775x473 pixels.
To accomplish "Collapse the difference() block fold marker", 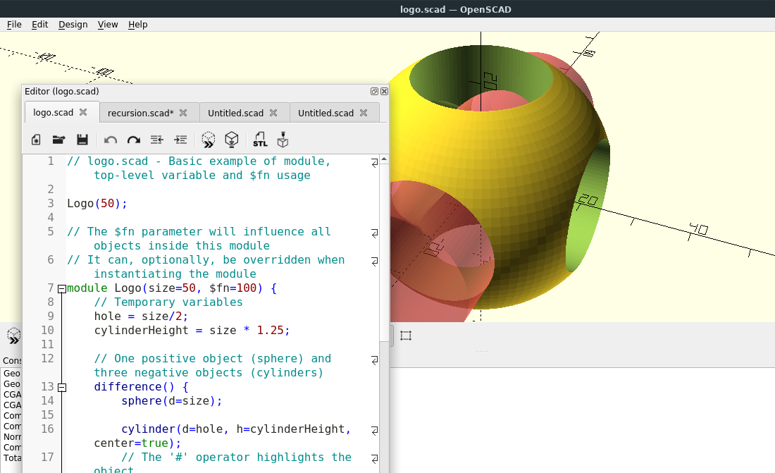I will pos(62,387).
